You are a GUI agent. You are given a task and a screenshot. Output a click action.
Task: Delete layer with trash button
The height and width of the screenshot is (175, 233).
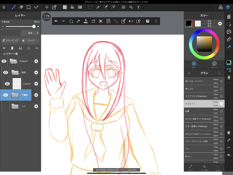point(12,48)
